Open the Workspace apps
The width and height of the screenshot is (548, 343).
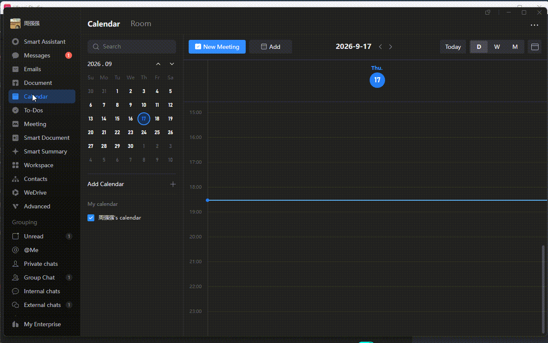tap(42, 165)
